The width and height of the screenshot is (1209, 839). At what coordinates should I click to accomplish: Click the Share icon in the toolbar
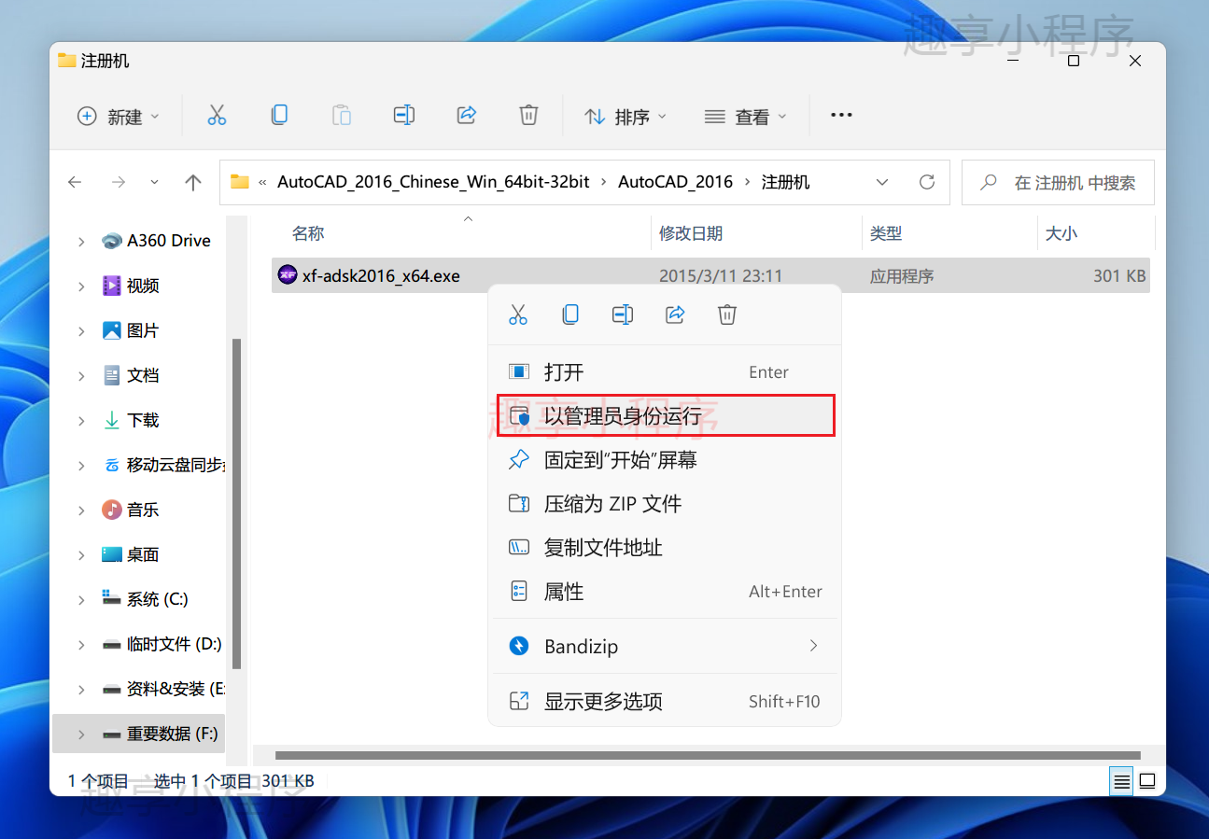(x=467, y=116)
